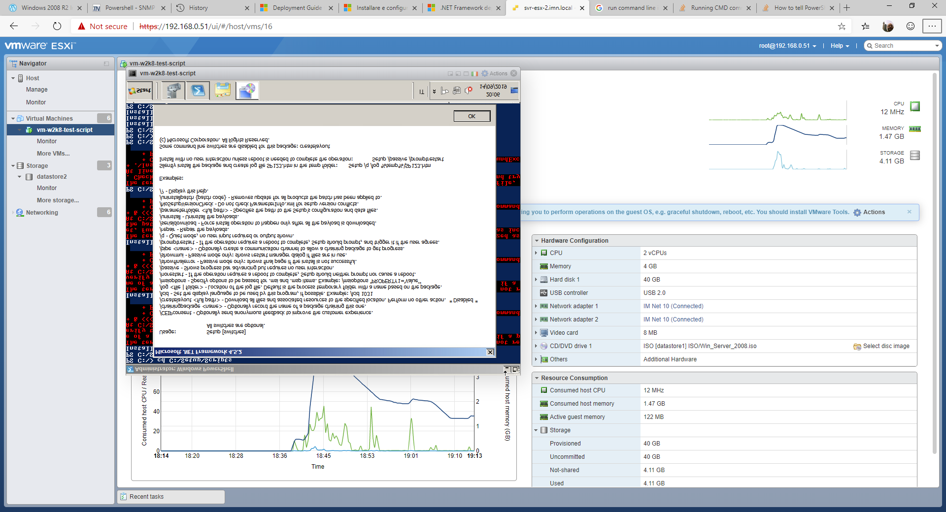This screenshot has height=512, width=946.
Task: Click the VMware ESXi logo
Action: (x=39, y=45)
